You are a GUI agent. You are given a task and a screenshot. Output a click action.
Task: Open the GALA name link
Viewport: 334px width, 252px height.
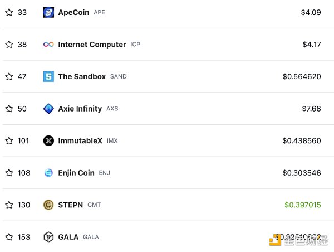(68, 237)
